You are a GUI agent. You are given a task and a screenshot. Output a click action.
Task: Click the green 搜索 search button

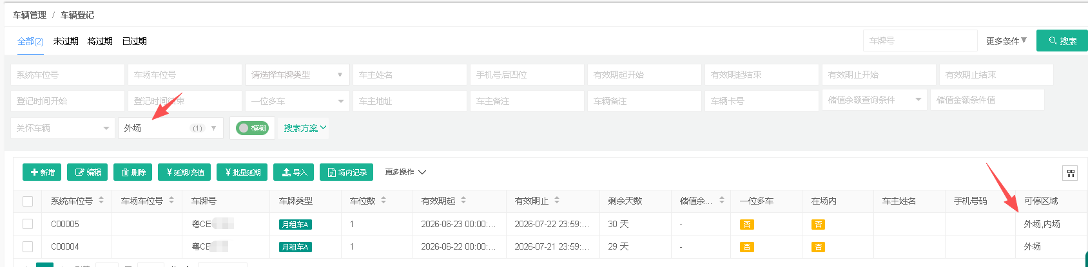pyautogui.click(x=1062, y=41)
